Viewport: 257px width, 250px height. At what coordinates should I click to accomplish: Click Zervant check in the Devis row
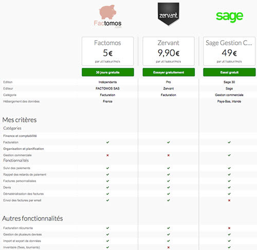(x=169, y=187)
